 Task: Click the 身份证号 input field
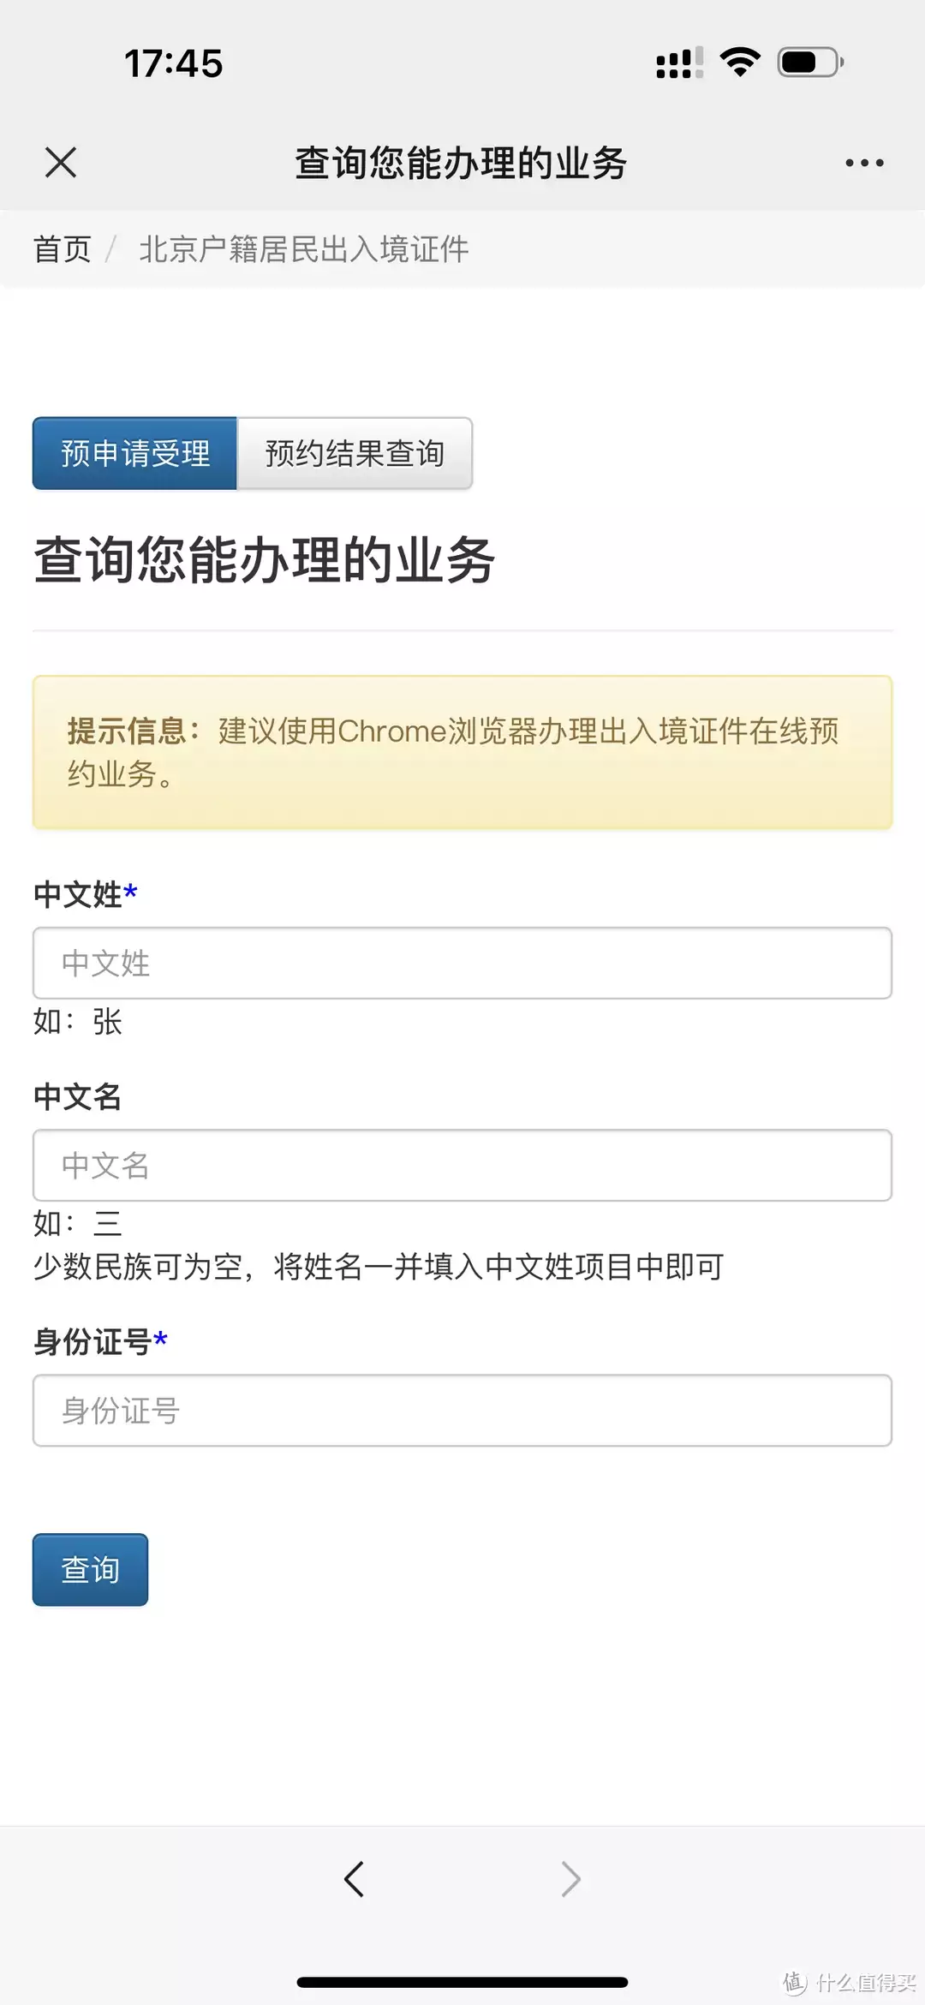[x=462, y=1411]
